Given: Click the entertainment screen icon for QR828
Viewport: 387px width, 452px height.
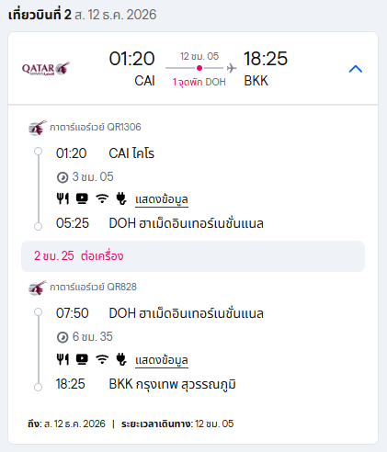Looking at the screenshot, I should tap(82, 359).
